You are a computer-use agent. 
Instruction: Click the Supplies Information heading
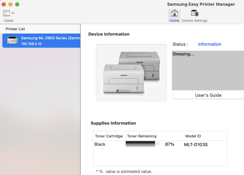coord(113,123)
